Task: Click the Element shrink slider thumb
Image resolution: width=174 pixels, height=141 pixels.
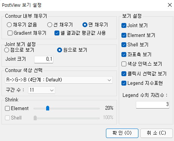Action: (x=48, y=108)
